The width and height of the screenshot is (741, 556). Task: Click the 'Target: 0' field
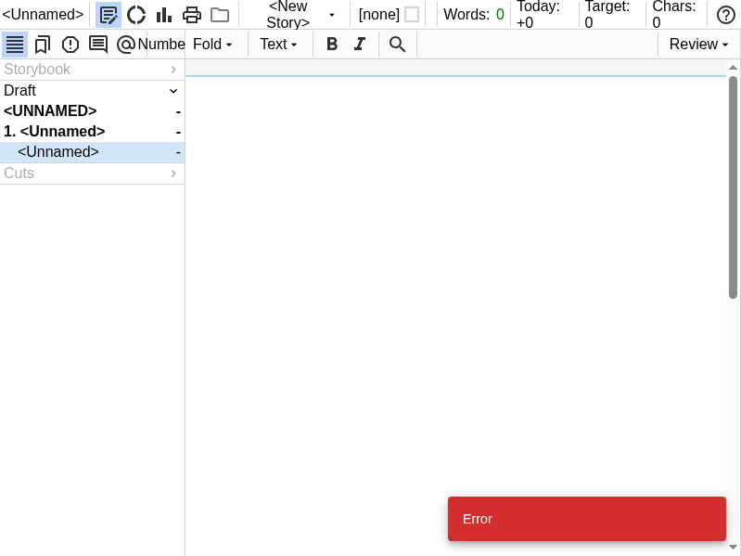pos(607,14)
